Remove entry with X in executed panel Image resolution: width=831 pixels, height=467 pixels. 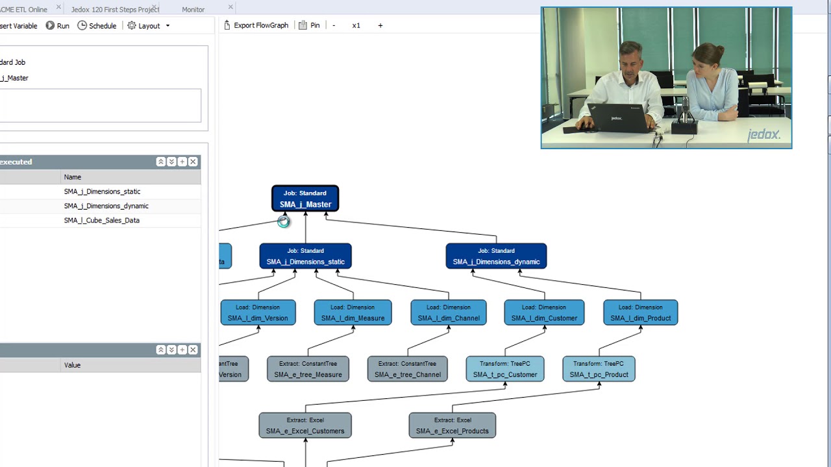coord(193,162)
